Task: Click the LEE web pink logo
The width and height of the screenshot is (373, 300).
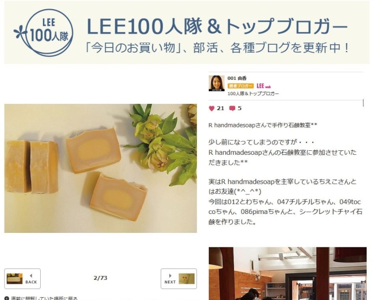Action: tap(263, 86)
